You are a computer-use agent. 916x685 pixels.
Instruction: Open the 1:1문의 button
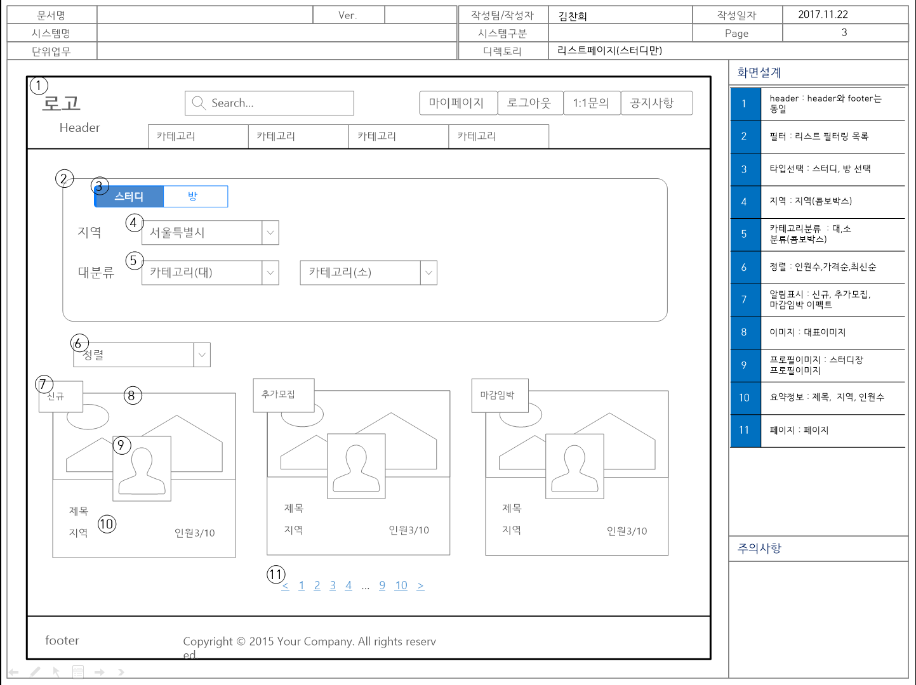tap(592, 103)
